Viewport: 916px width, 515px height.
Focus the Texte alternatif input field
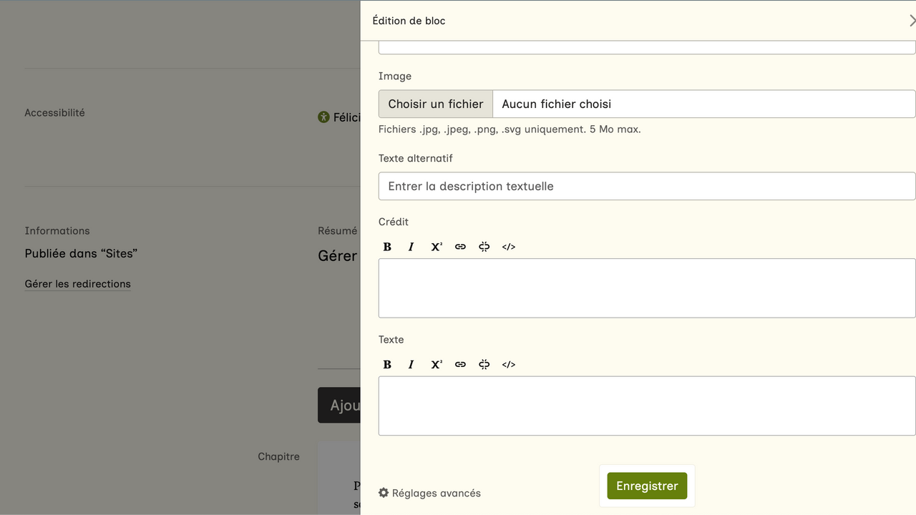(x=647, y=186)
